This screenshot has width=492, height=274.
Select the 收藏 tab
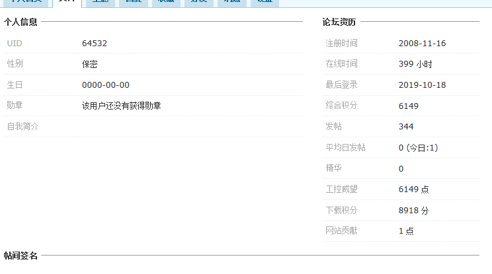[x=163, y=2]
